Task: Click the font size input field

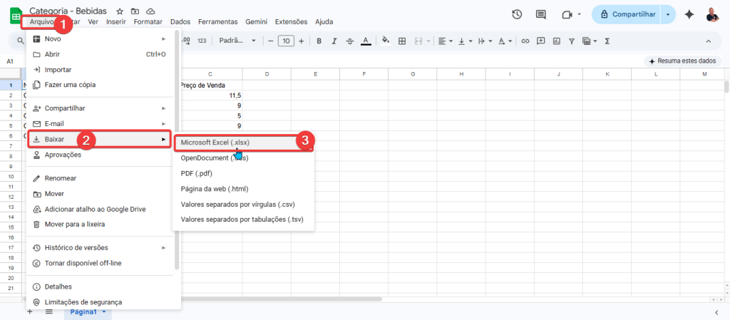Action: coord(286,41)
